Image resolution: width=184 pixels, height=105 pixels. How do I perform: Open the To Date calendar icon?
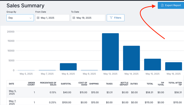click(74, 18)
